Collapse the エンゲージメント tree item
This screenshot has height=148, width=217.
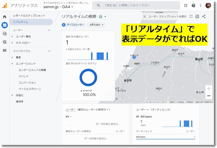[12, 64]
